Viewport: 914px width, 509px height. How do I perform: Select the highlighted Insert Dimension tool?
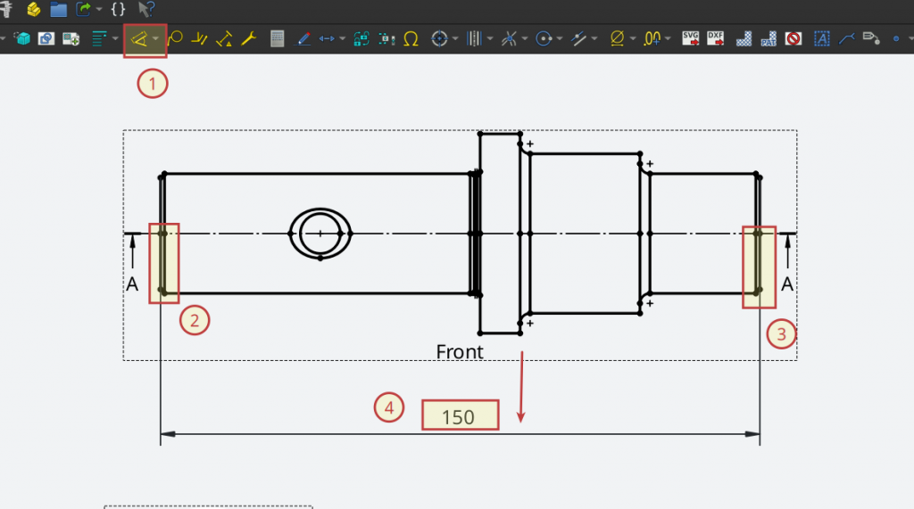[x=137, y=39]
